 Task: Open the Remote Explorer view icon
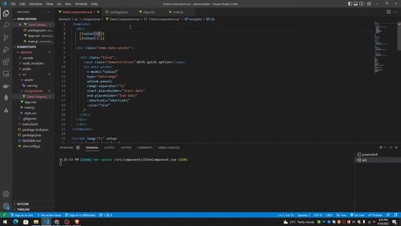click(x=6, y=74)
